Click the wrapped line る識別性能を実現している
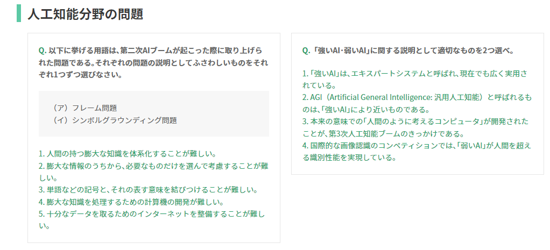This screenshot has height=250, width=550. pos(349,158)
